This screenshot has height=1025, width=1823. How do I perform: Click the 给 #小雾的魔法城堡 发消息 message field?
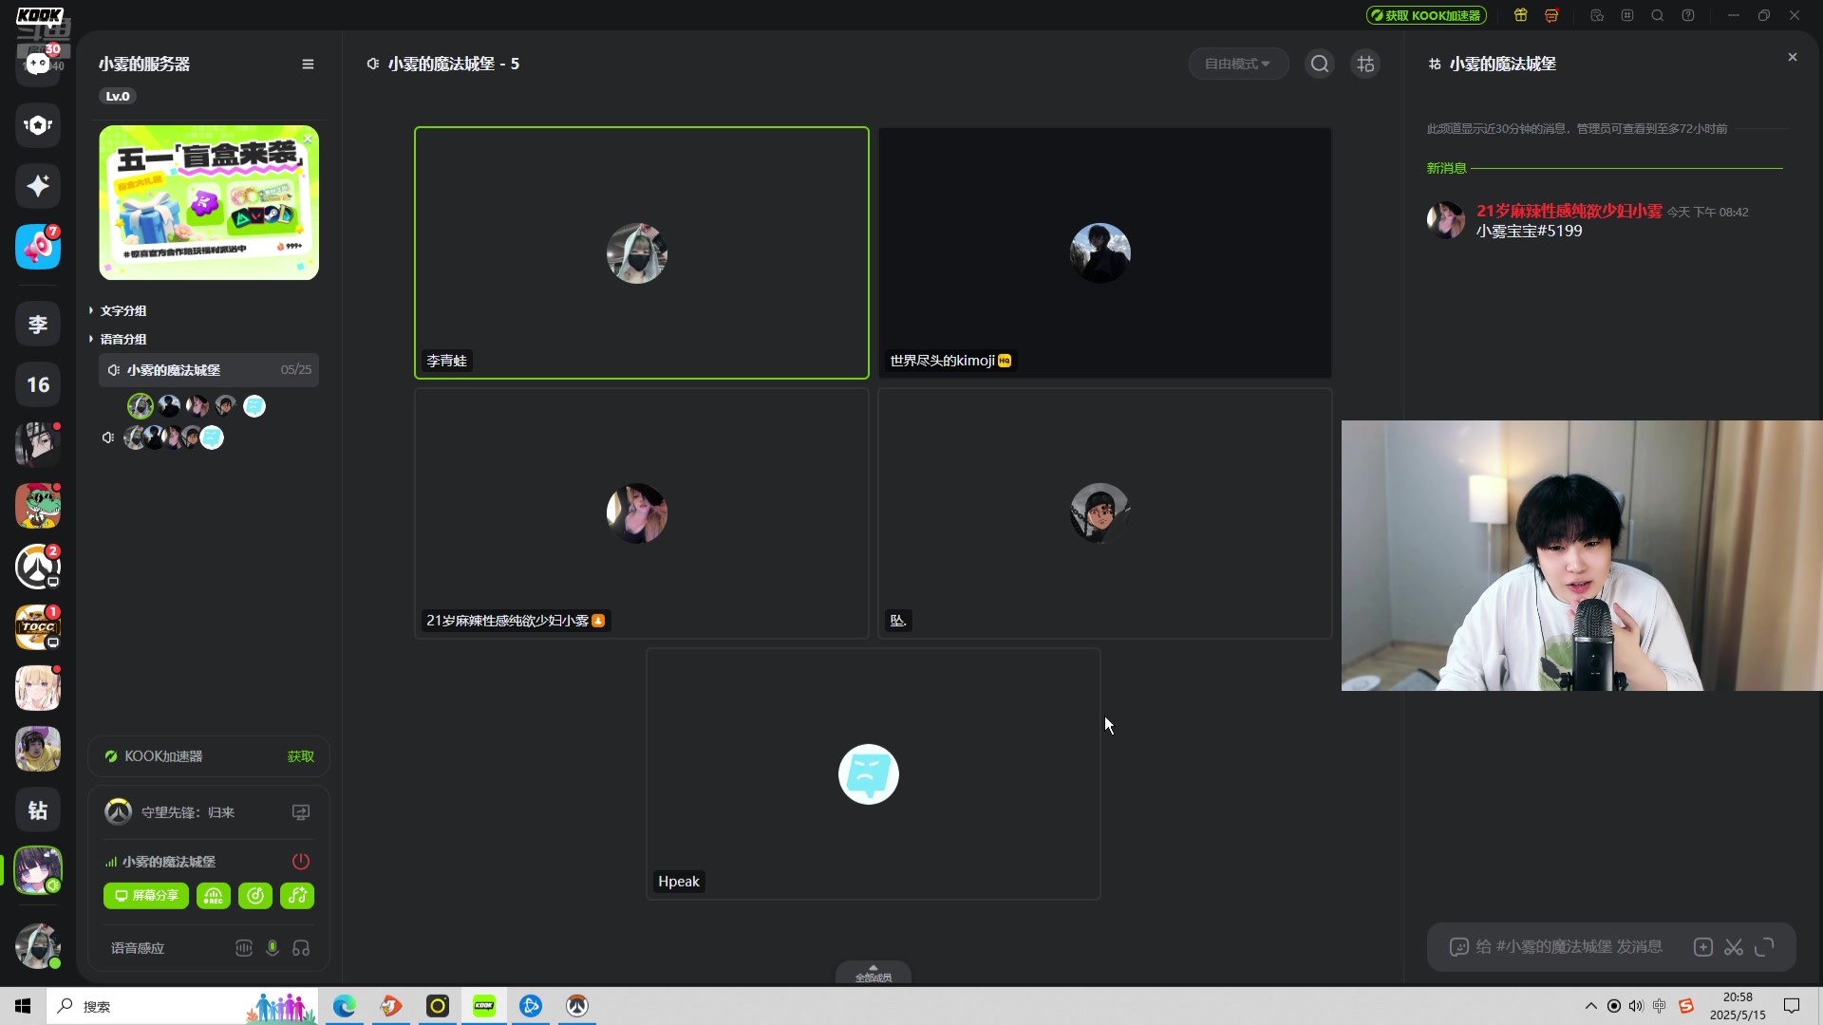coord(1569,947)
